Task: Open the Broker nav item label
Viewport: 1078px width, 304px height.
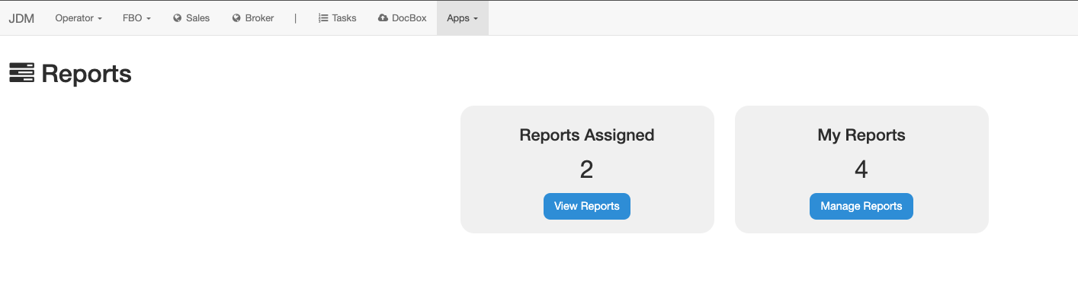Action: [x=259, y=18]
